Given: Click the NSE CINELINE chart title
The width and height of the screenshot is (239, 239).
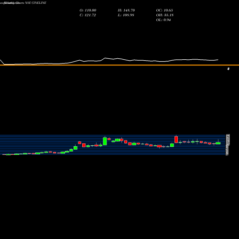Looking at the screenshot, I should click(x=35, y=3).
